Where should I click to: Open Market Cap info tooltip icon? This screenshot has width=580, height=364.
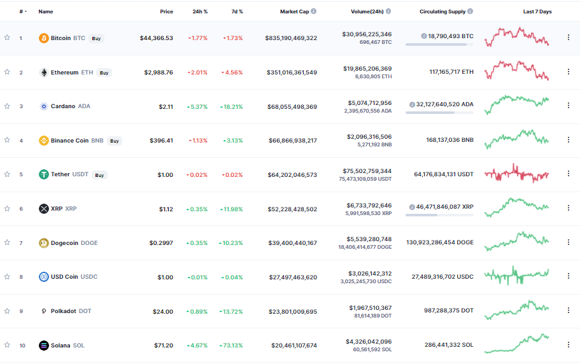click(x=314, y=11)
